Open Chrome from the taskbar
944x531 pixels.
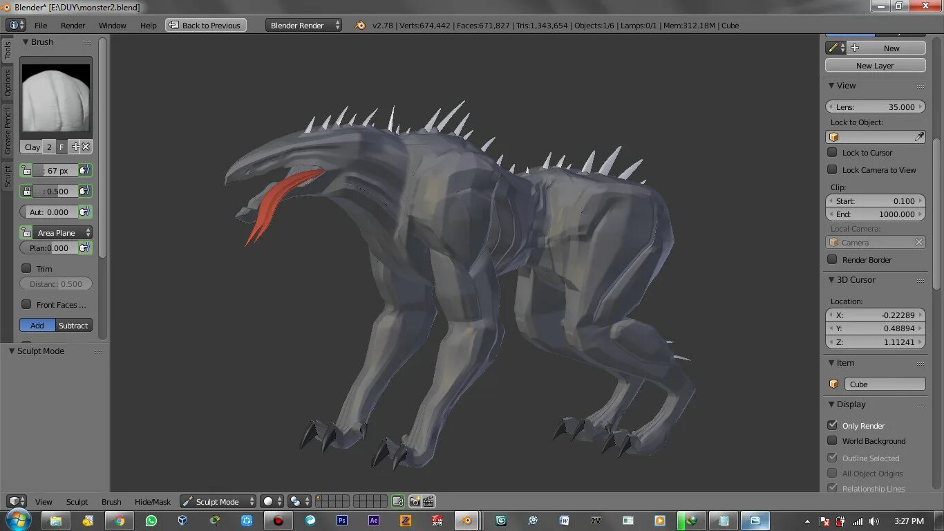[x=120, y=520]
